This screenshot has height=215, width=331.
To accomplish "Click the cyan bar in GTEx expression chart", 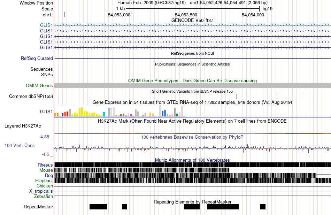I will [x=104, y=114].
